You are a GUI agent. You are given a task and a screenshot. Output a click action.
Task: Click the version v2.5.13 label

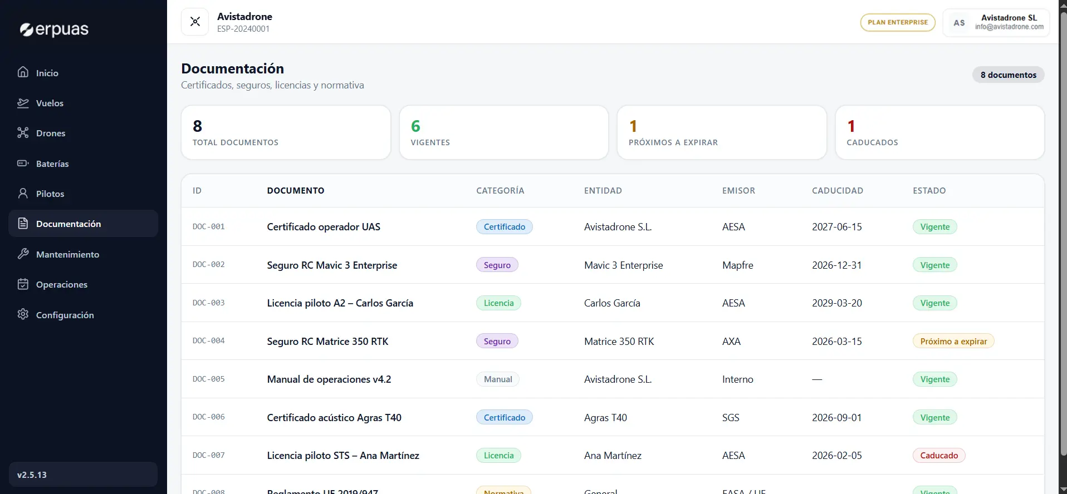(32, 475)
